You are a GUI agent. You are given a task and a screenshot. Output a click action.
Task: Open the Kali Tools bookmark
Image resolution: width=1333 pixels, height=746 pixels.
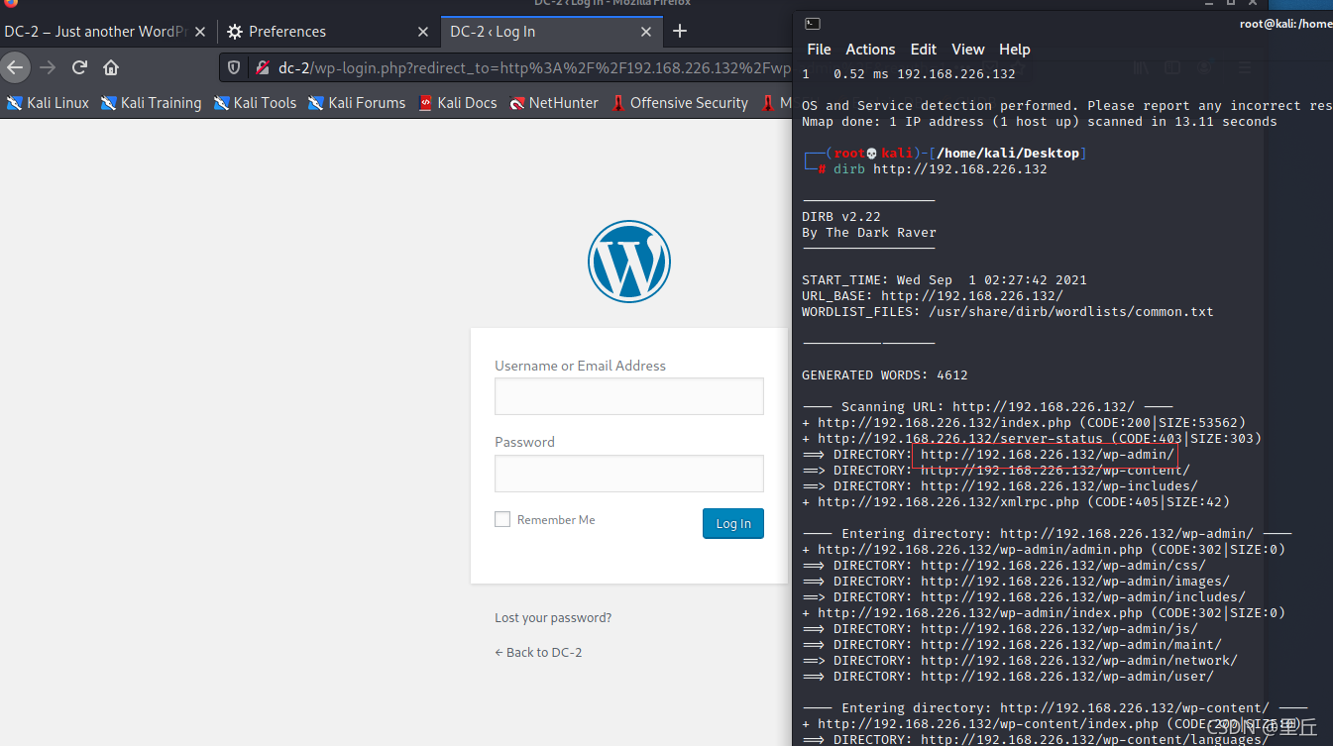click(x=256, y=102)
